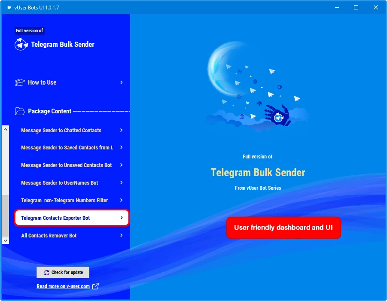Open Message Sender to Unsaved Contacts Bot
Viewport: 387px width, 301px height.
(x=72, y=165)
